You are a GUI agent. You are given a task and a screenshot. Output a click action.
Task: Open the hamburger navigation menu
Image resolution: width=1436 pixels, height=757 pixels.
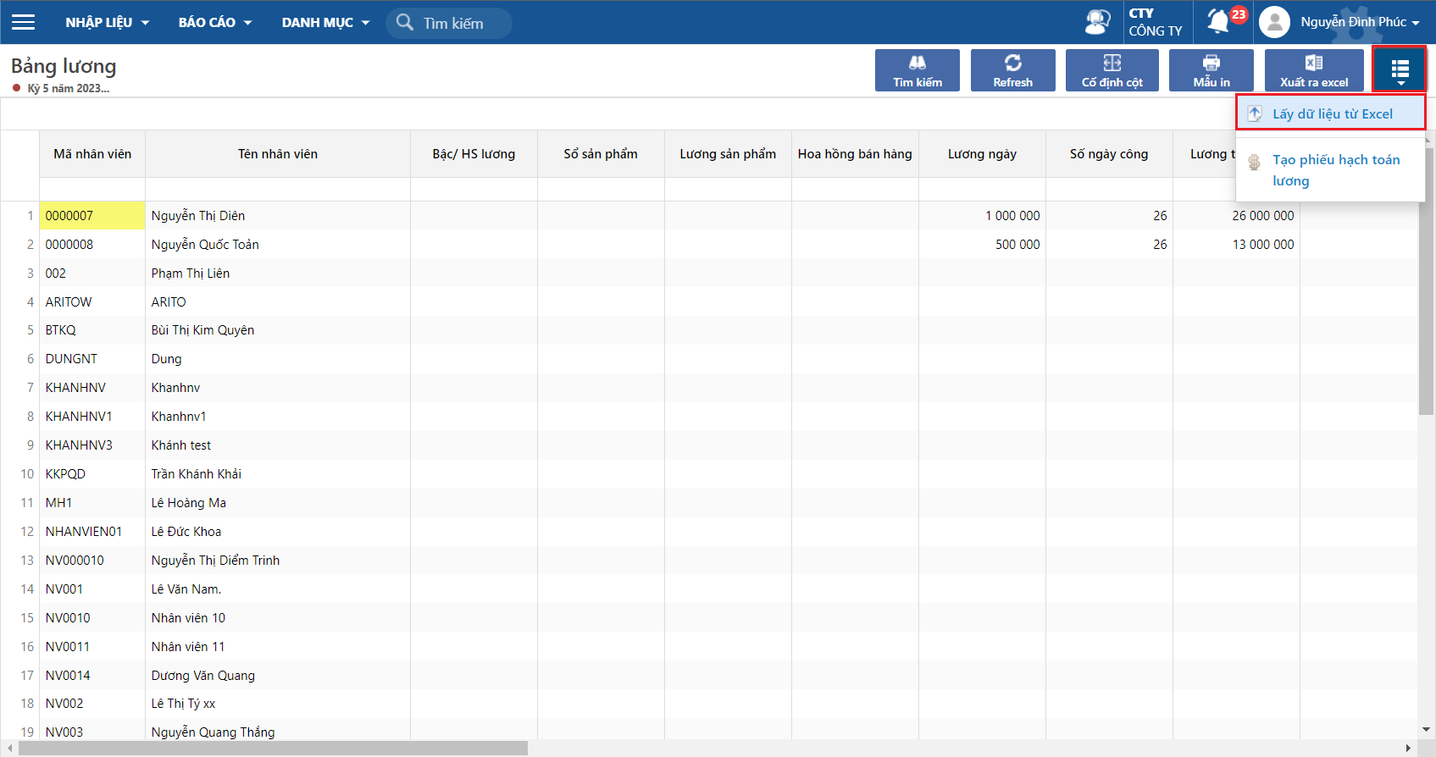tap(24, 22)
